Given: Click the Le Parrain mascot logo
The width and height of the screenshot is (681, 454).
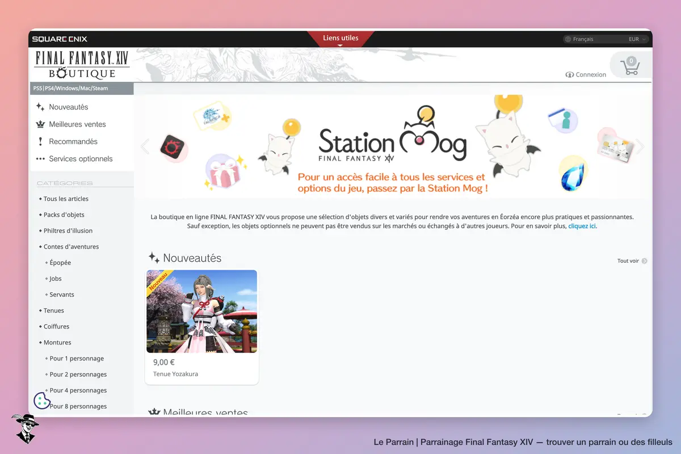Looking at the screenshot, I should click(24, 428).
